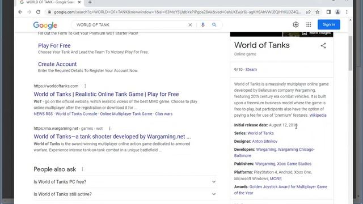Close the WORLD OF TANK Google Search tab
The image size is (363, 204).
coord(79,2)
